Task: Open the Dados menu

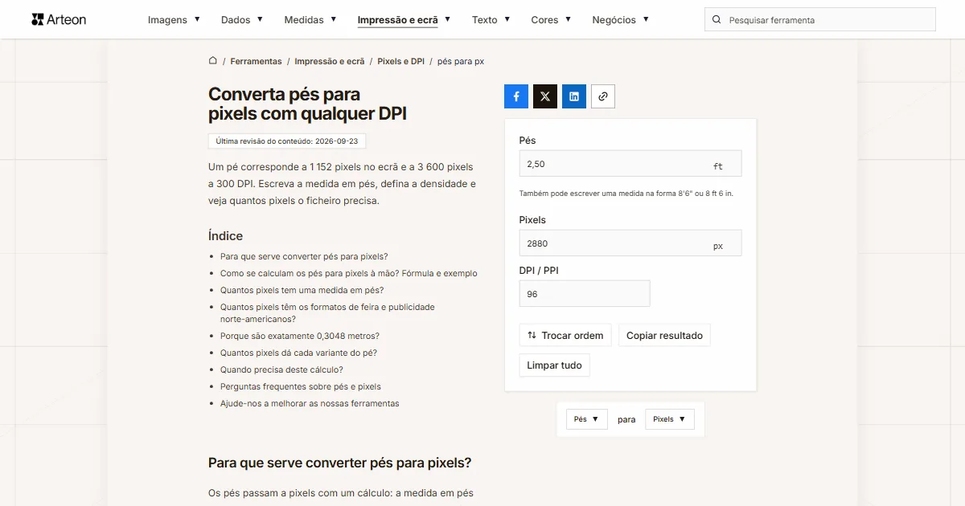Action: (x=242, y=20)
